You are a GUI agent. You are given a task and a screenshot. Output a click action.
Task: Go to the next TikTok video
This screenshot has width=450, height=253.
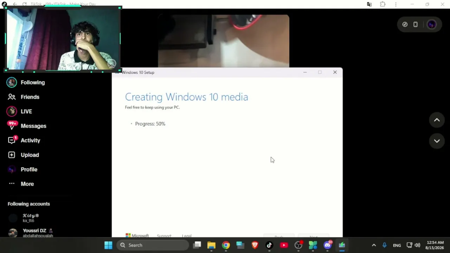437,141
